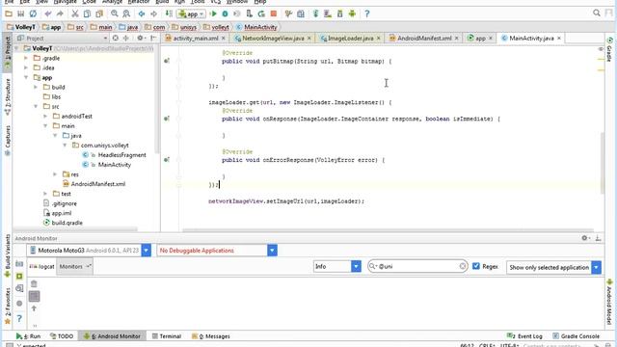This screenshot has width=617, height=347.
Task: Click the Redo arrow icon
Action: tap(60, 13)
